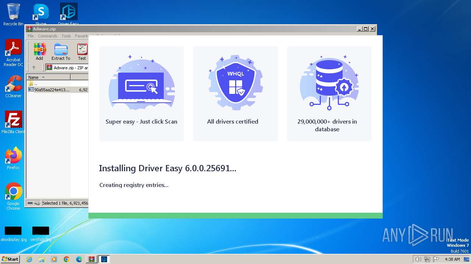
Task: Sort by the Name column header
Action: pyautogui.click(x=48, y=77)
